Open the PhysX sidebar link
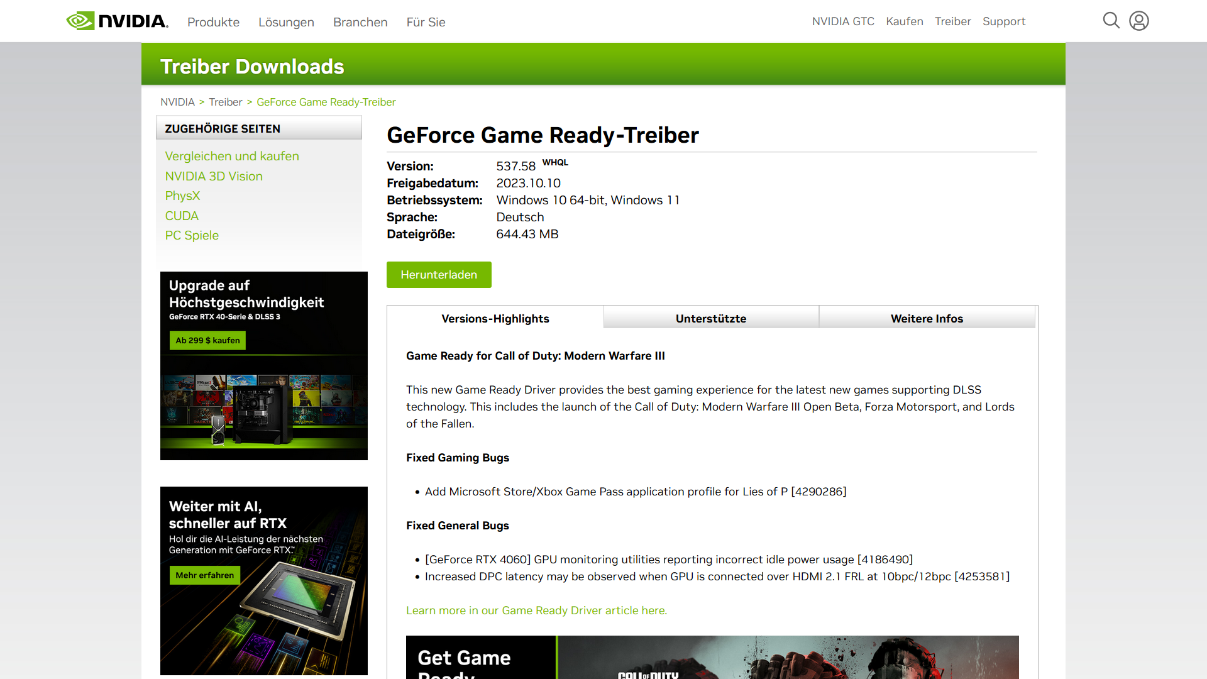Image resolution: width=1207 pixels, height=679 pixels. pyautogui.click(x=182, y=196)
